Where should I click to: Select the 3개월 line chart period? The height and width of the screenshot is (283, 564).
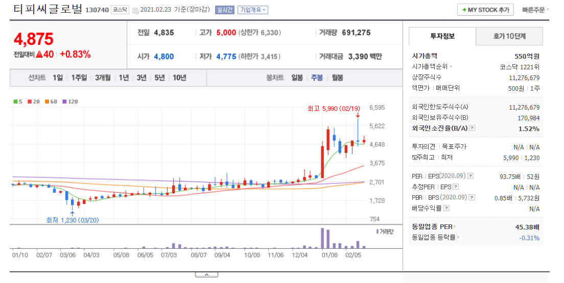103,78
